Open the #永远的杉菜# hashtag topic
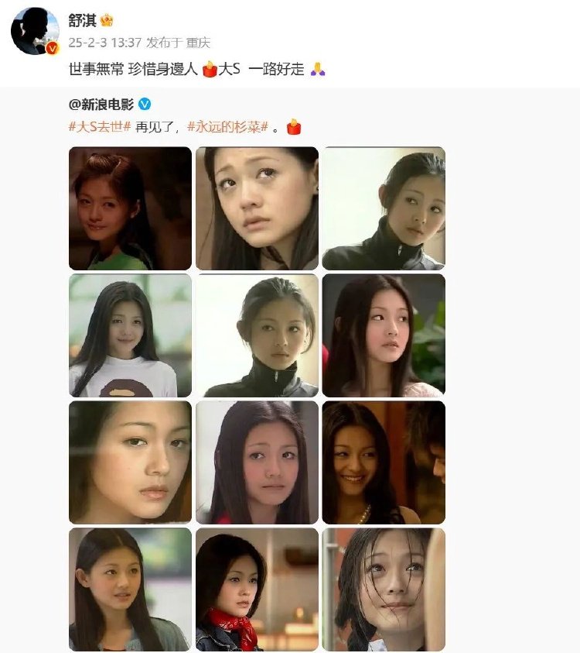Image resolution: width=580 pixels, height=653 pixels. pos(228,126)
